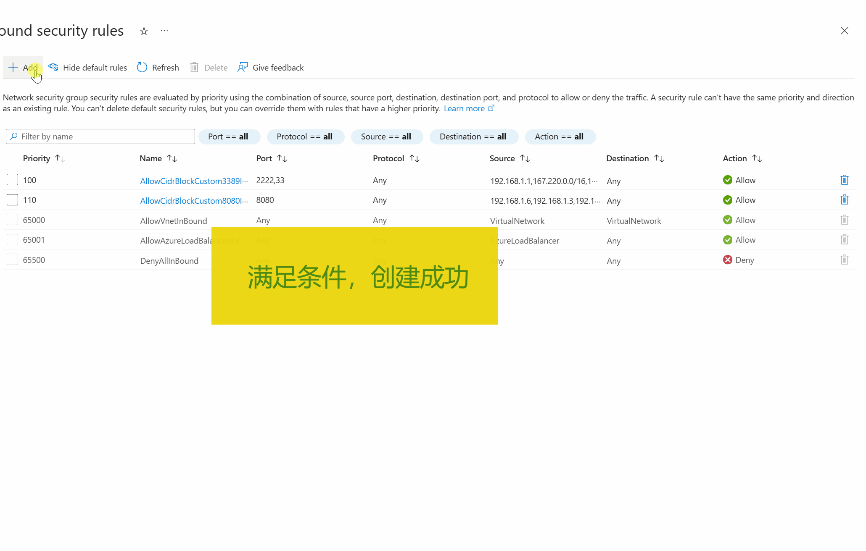Select the checkbox for priority 100 rule

pos(13,180)
